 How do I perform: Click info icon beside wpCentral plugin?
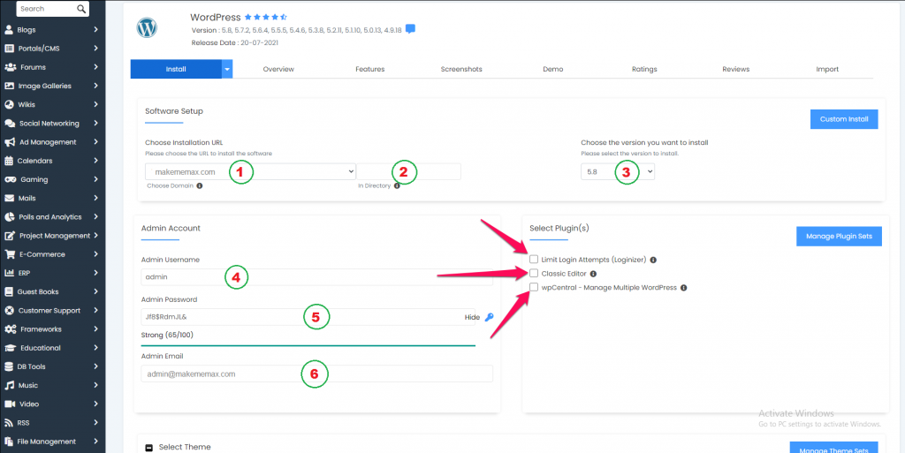(683, 288)
